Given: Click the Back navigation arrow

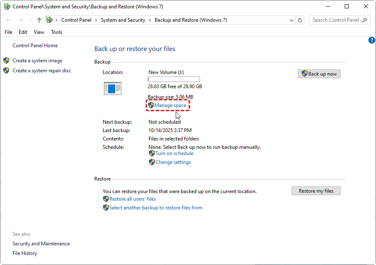Looking at the screenshot, I should coord(9,20).
